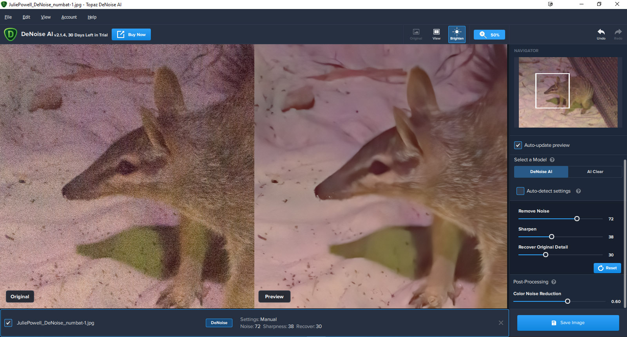627x337 pixels.
Task: Click the Auto-detect settings help icon
Action: pos(578,191)
